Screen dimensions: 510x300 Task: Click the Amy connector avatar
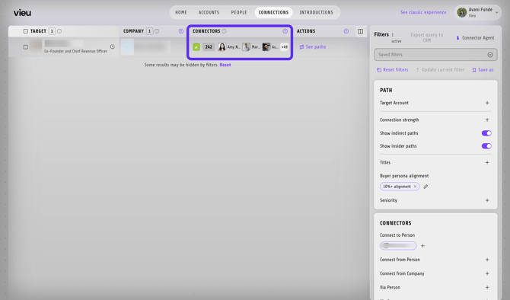pos(222,47)
